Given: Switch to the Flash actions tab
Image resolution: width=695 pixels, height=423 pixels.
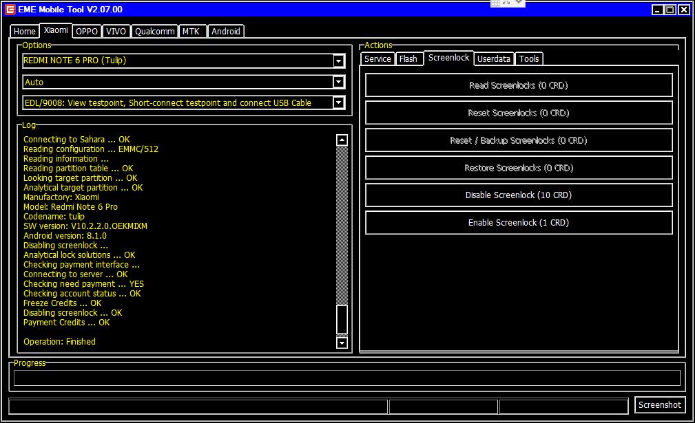Looking at the screenshot, I should click(x=408, y=59).
